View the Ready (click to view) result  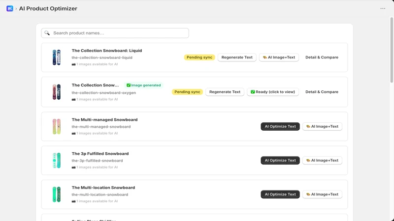point(273,92)
